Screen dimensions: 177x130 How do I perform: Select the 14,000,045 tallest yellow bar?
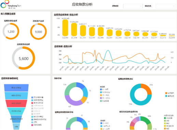point(65,28)
